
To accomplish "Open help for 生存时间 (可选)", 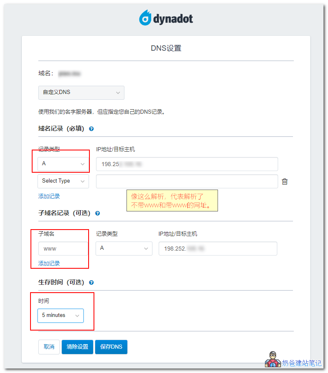I will (x=91, y=282).
